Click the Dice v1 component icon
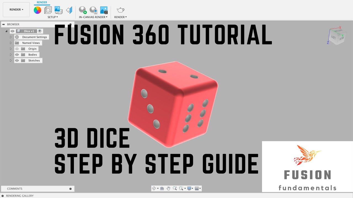 18,31
